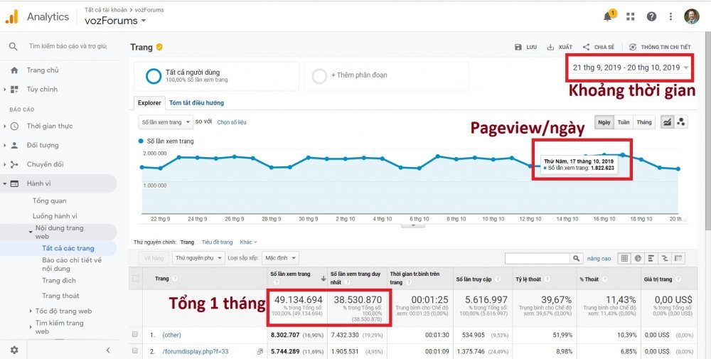Open Tất cả các trang report
The width and height of the screenshot is (711, 359).
68,248
